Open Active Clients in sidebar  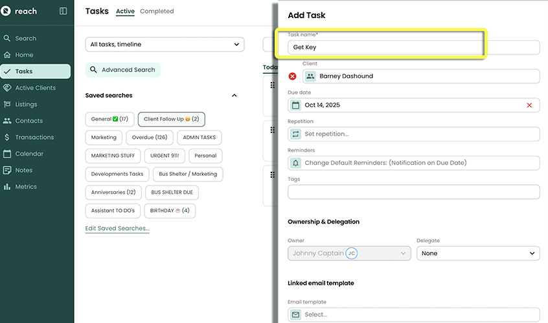click(x=36, y=88)
